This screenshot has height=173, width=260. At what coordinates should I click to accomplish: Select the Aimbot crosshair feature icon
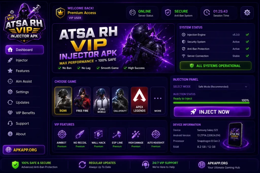62,134
